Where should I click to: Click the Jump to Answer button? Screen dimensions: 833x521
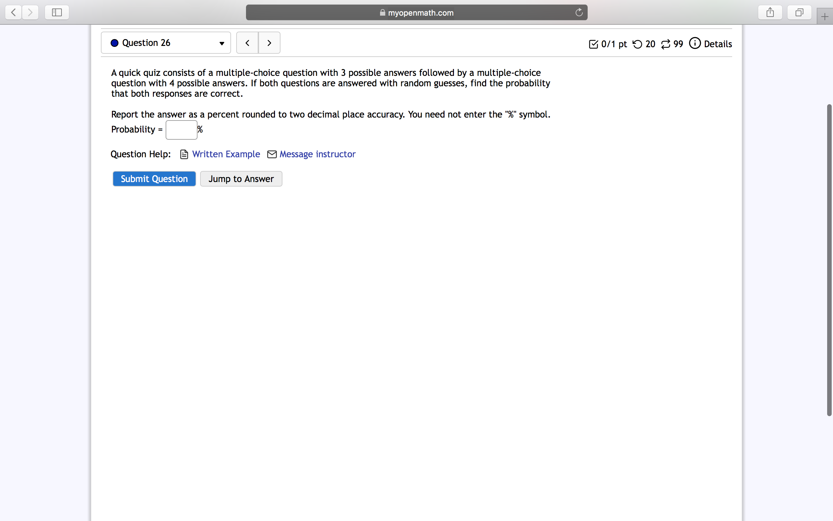(x=240, y=178)
